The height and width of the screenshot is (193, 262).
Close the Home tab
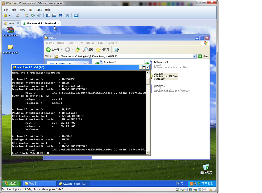(x=18, y=23)
